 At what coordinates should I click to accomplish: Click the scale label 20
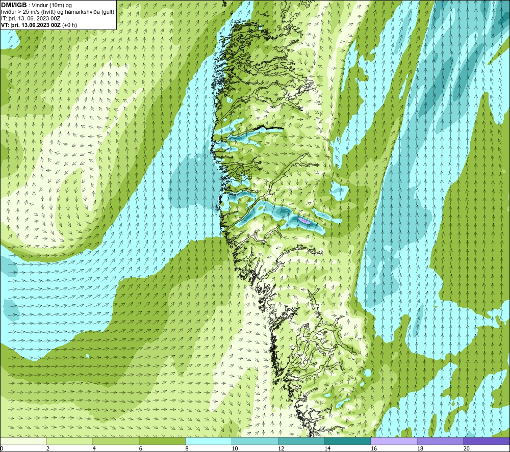[x=467, y=449]
